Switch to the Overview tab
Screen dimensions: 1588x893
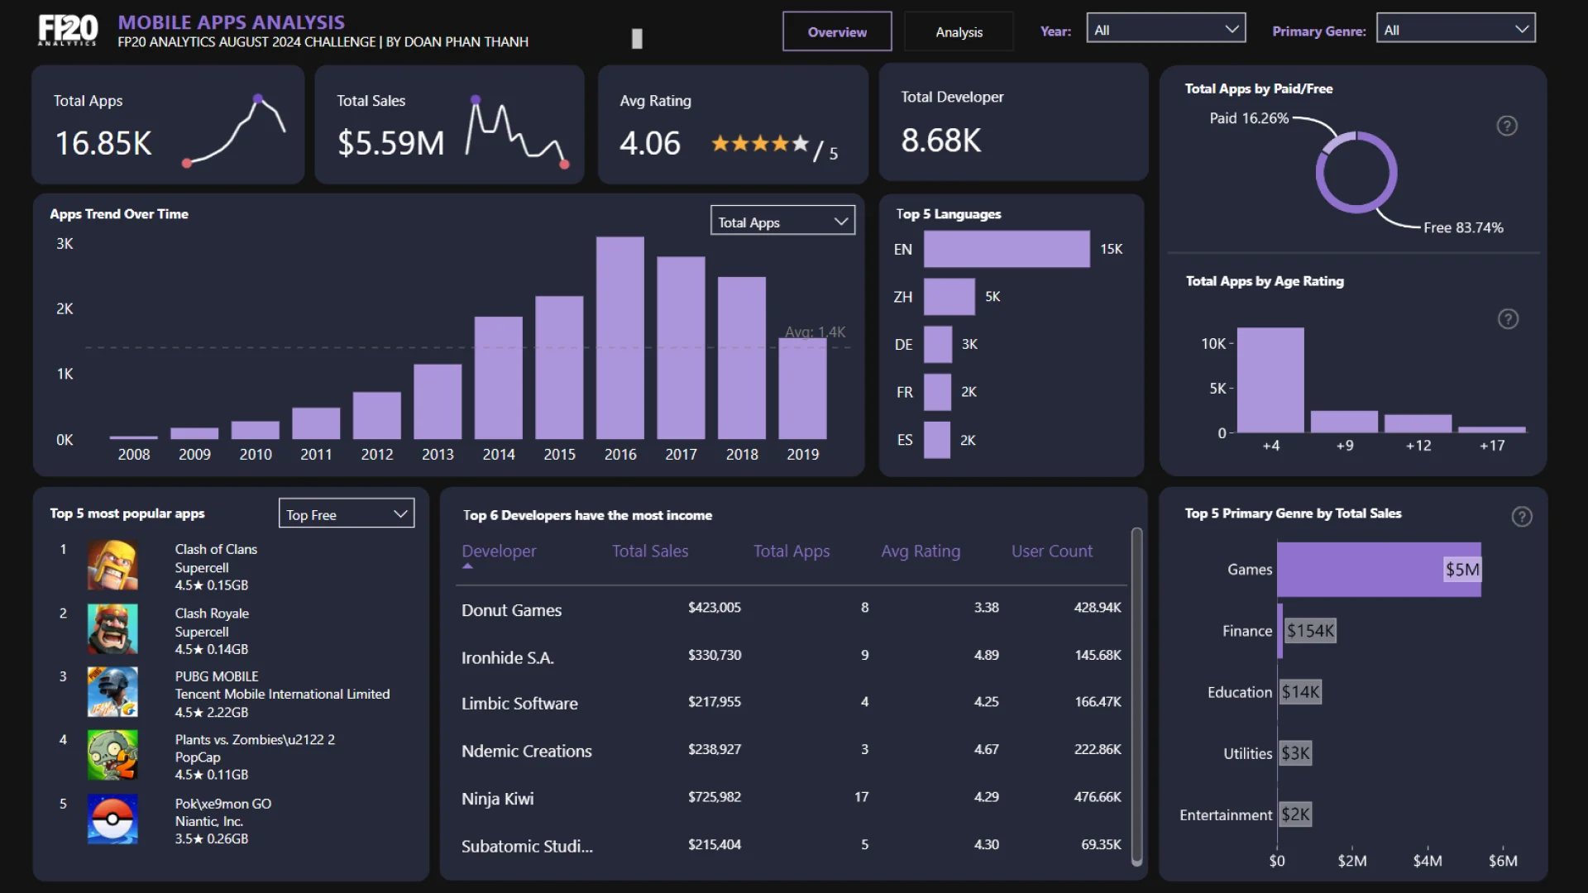(837, 31)
